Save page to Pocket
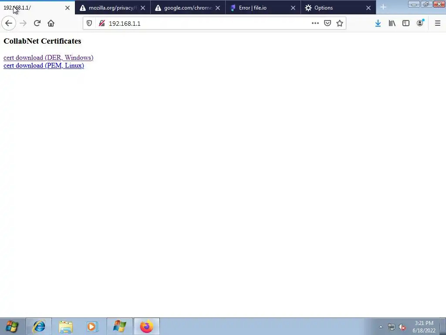The height and width of the screenshot is (335, 446). pyautogui.click(x=328, y=24)
